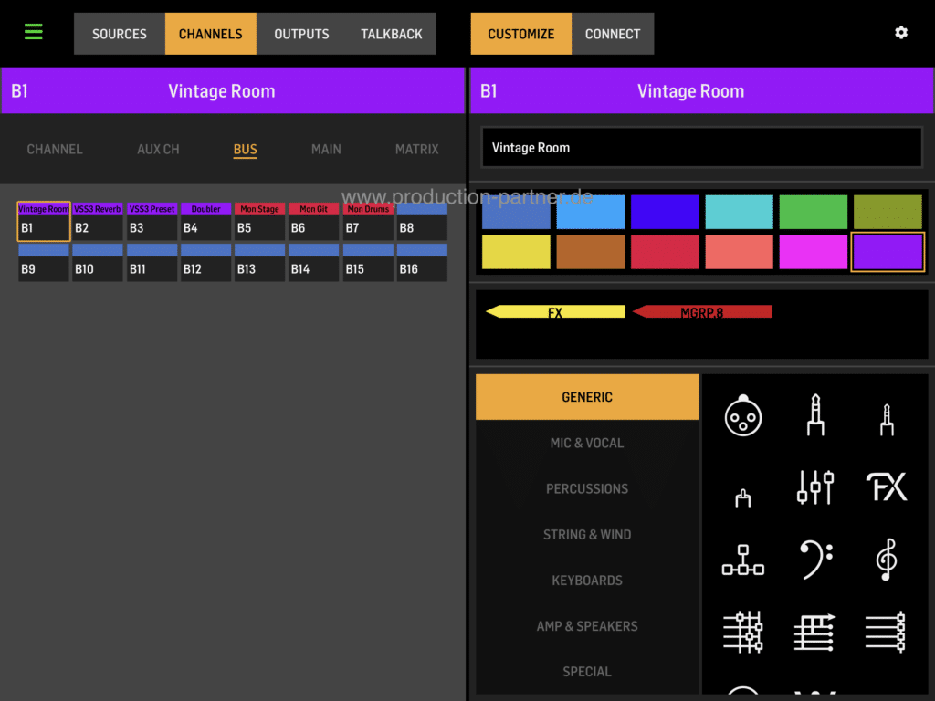Pick the mixer faders icon
The height and width of the screenshot is (701, 935).
(x=814, y=487)
